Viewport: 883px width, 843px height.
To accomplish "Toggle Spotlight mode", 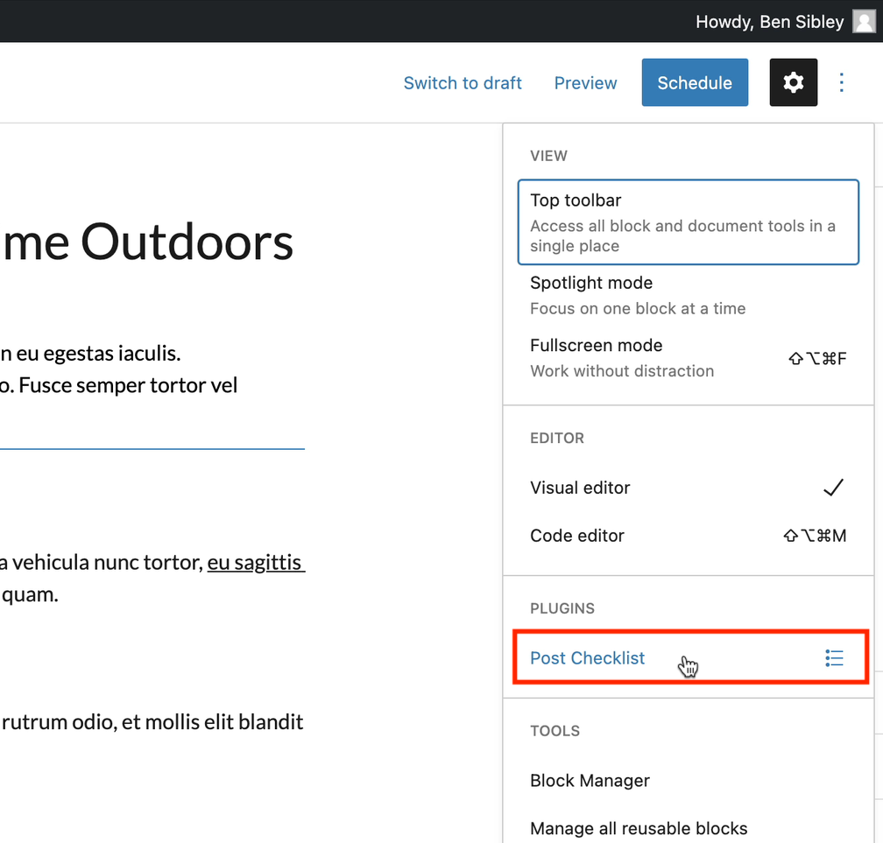I will pos(689,296).
